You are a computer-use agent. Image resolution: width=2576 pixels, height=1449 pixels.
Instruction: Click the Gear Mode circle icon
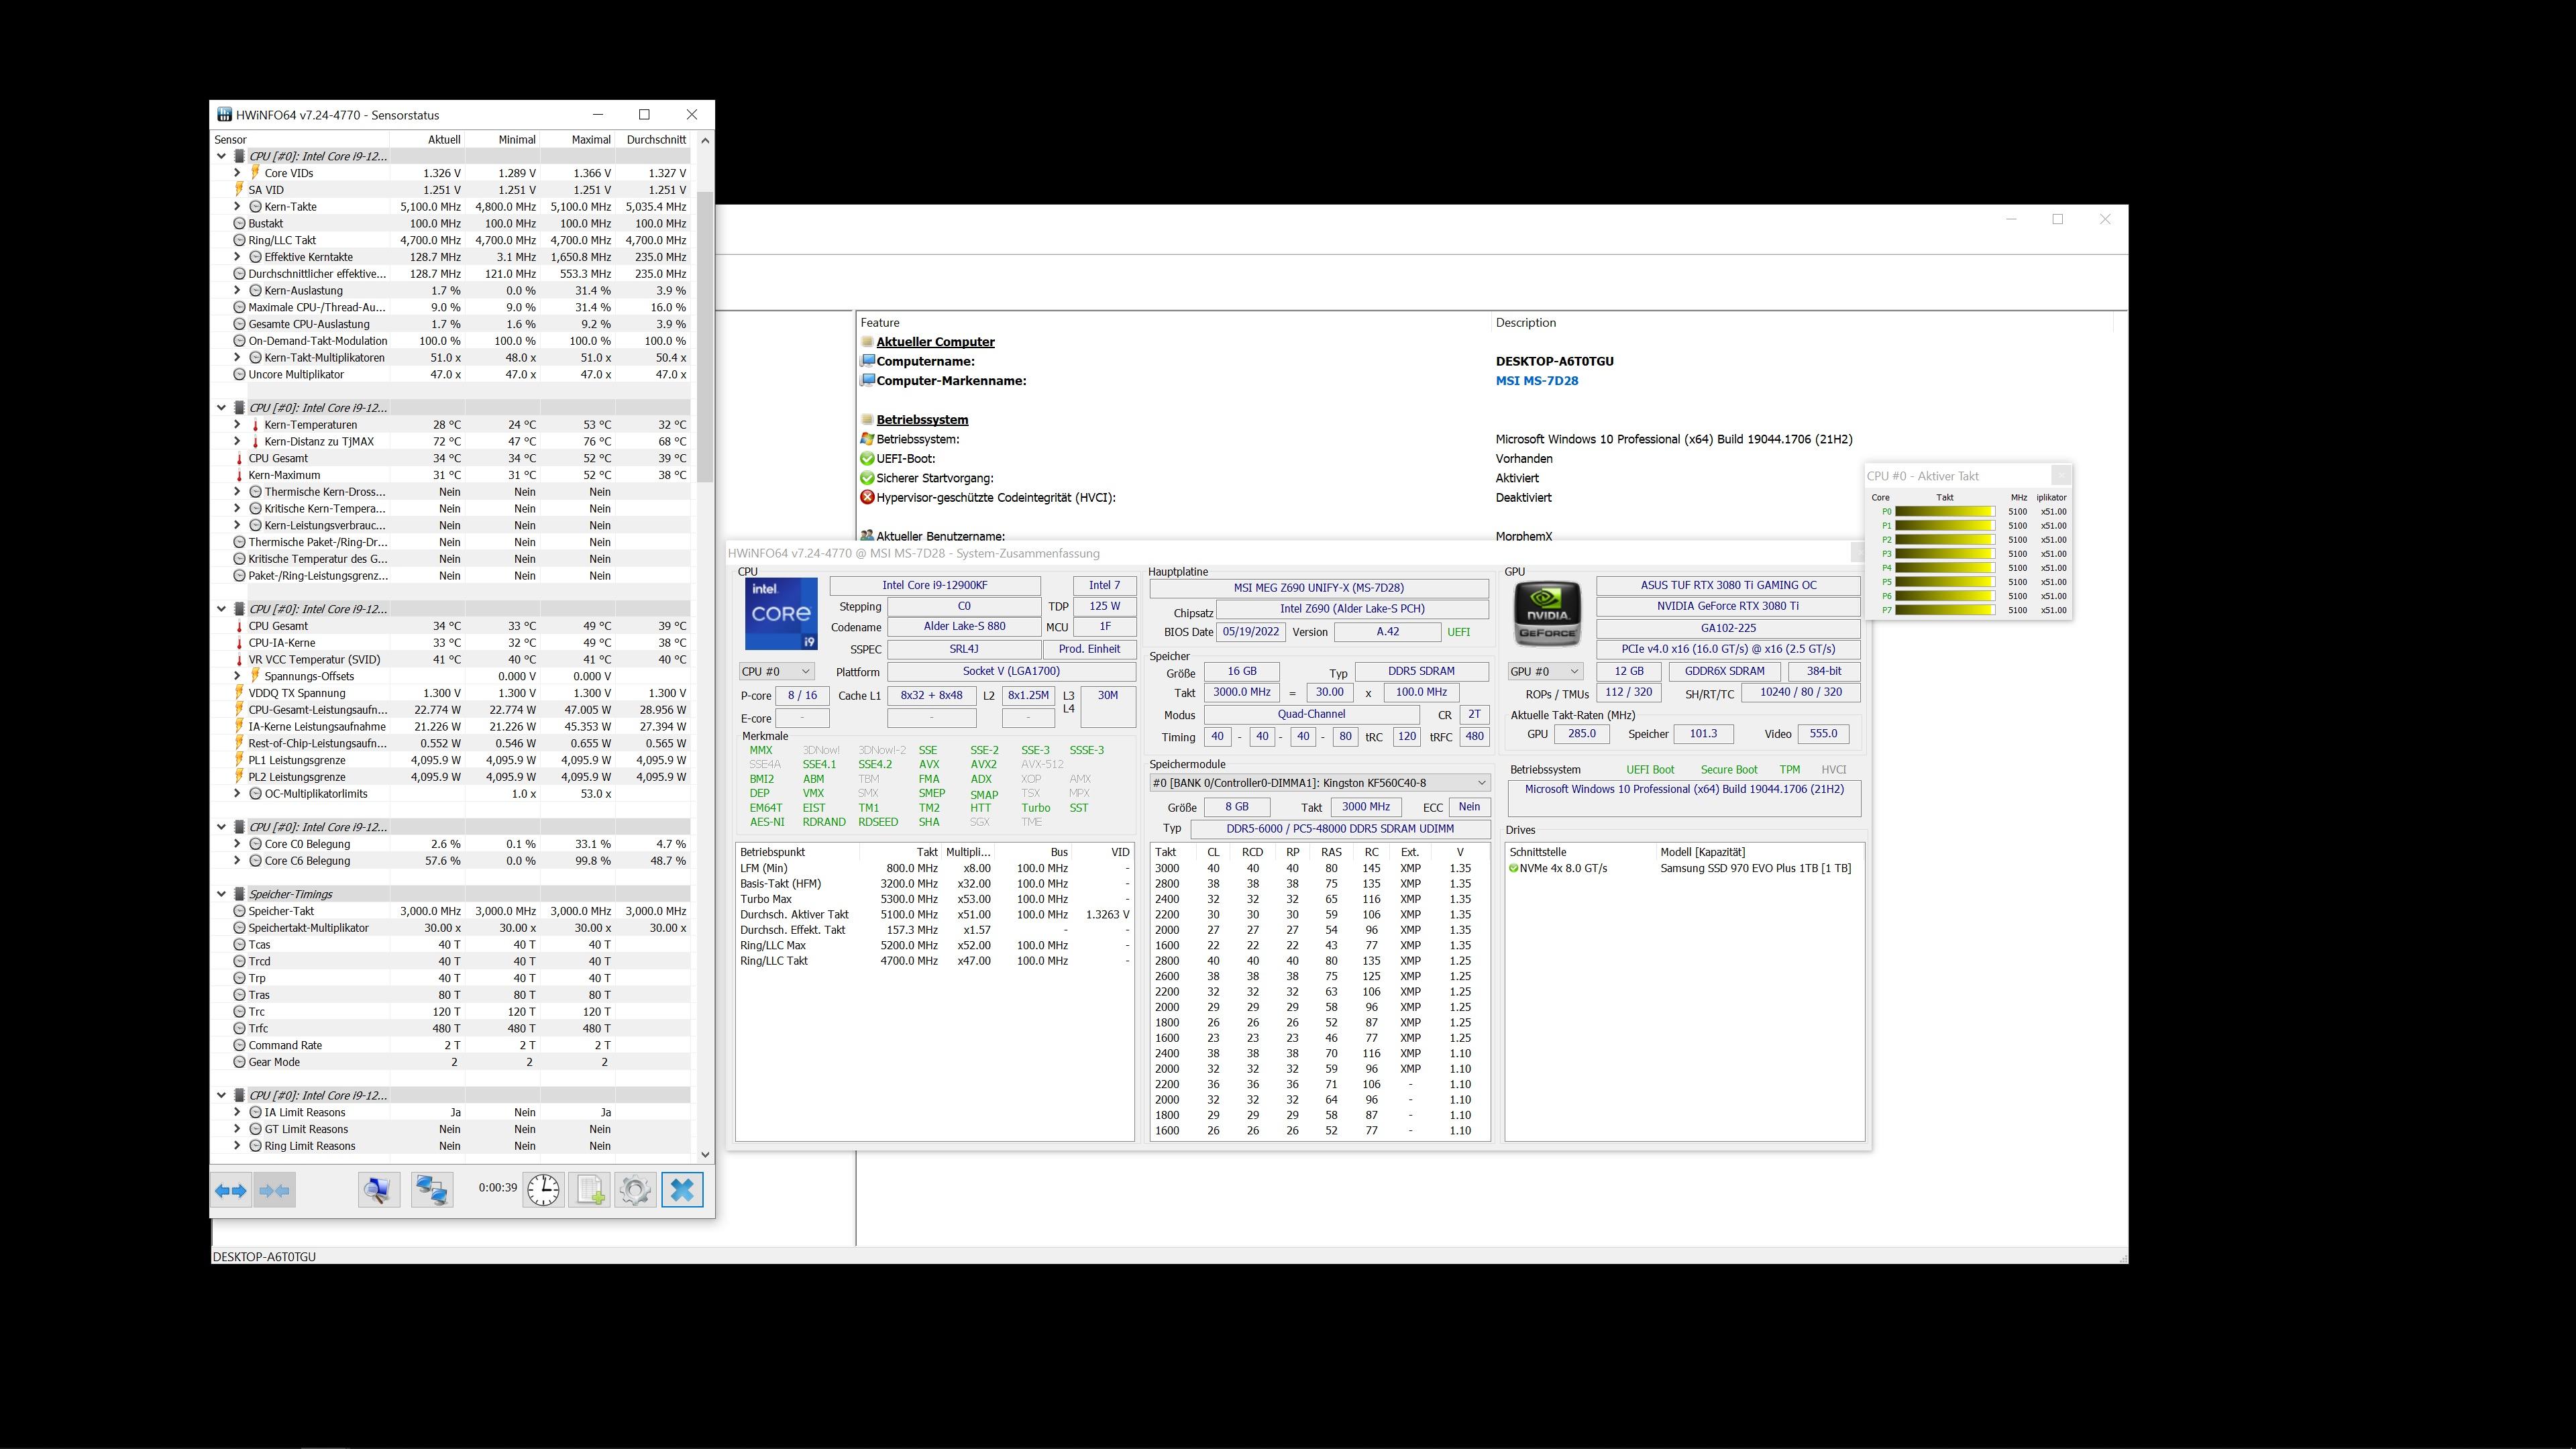point(239,1062)
